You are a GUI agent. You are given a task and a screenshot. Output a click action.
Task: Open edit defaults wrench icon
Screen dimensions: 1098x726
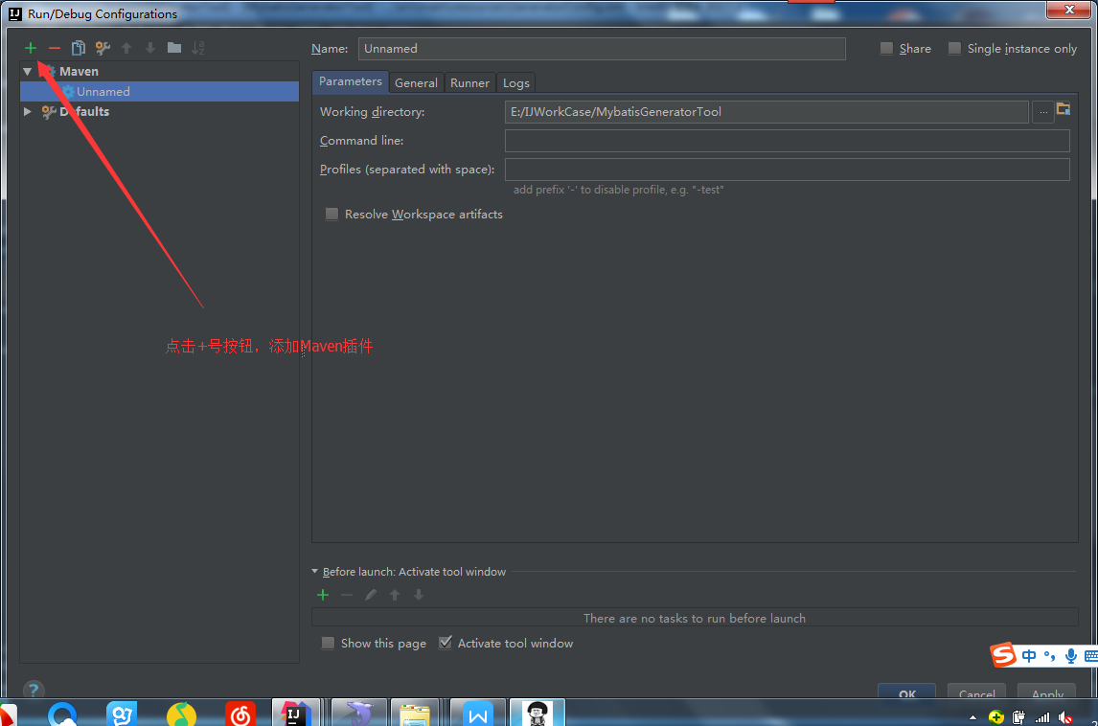pos(103,48)
